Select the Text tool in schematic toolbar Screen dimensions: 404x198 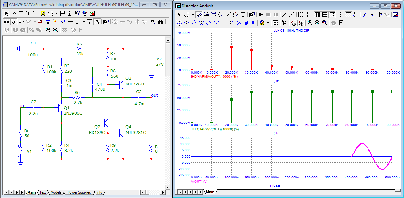(x=21, y=13)
